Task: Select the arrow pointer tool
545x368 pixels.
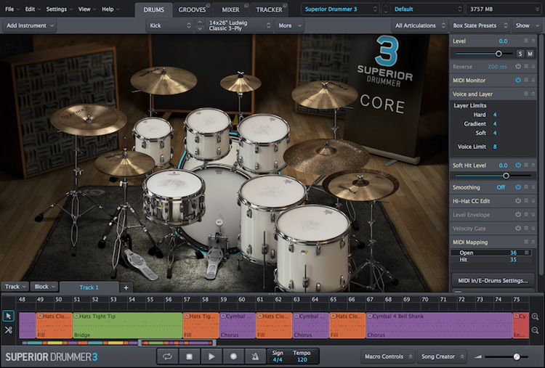Action: tap(8, 316)
